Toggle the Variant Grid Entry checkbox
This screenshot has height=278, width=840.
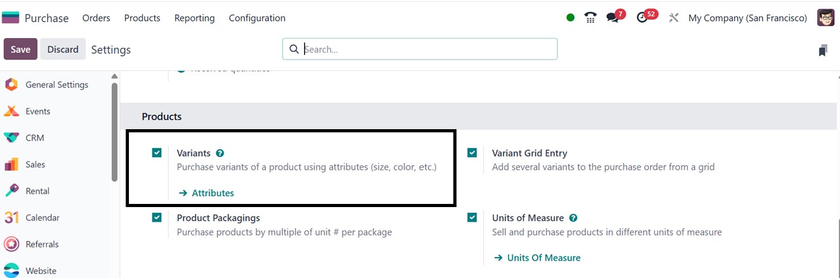pos(472,153)
